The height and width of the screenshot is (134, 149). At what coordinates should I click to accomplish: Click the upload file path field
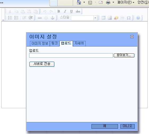(x=71, y=56)
